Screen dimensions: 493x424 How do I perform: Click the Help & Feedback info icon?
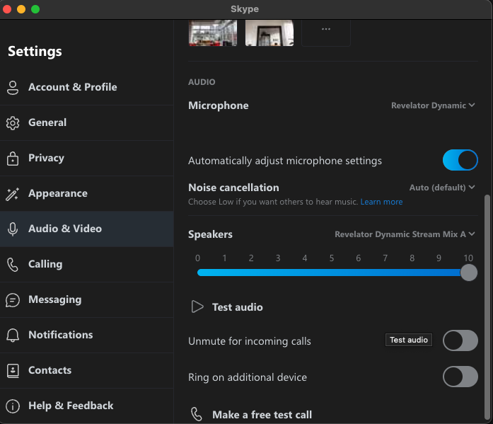point(13,406)
